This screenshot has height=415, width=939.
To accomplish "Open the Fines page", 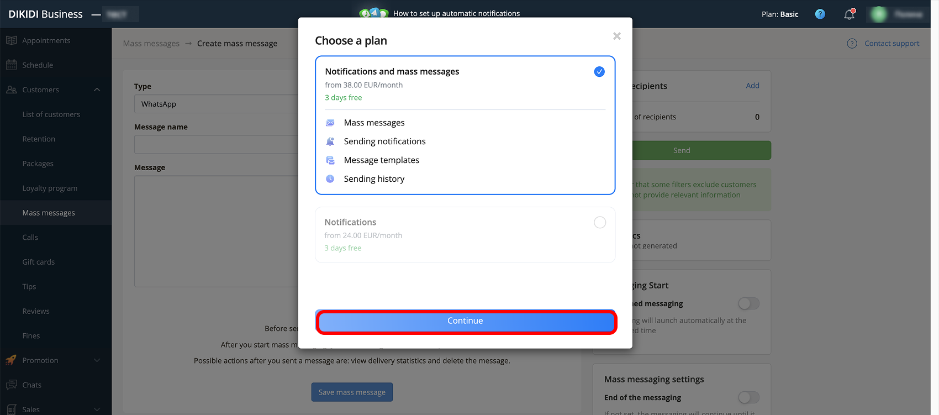I will tap(31, 336).
